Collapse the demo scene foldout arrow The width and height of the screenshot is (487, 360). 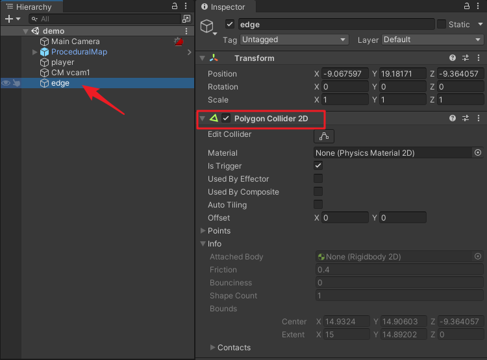coord(26,31)
